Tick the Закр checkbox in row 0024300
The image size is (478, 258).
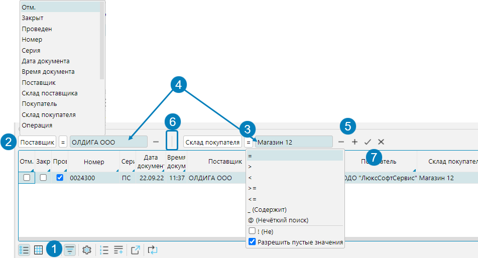pos(43,177)
